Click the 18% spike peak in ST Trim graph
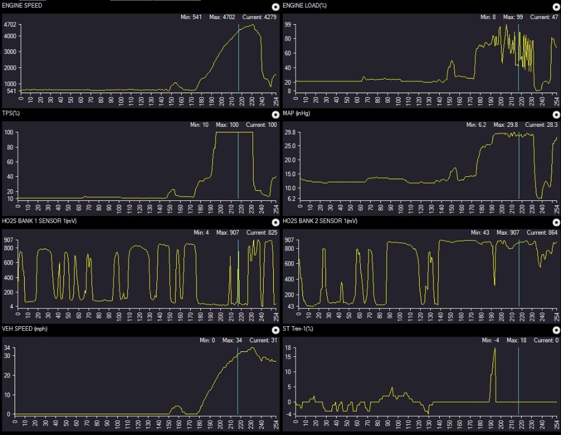Viewport: 561px width, 435px height. tap(495, 349)
